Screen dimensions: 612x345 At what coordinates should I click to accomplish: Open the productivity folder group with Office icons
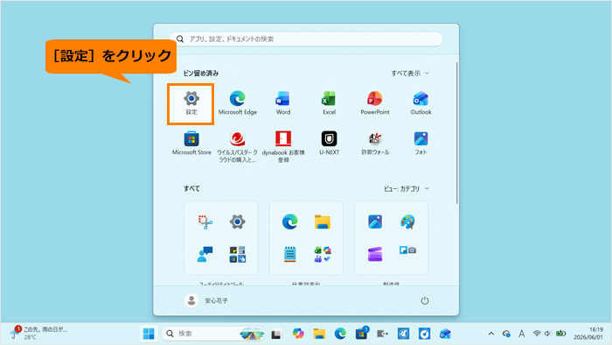tap(323, 254)
